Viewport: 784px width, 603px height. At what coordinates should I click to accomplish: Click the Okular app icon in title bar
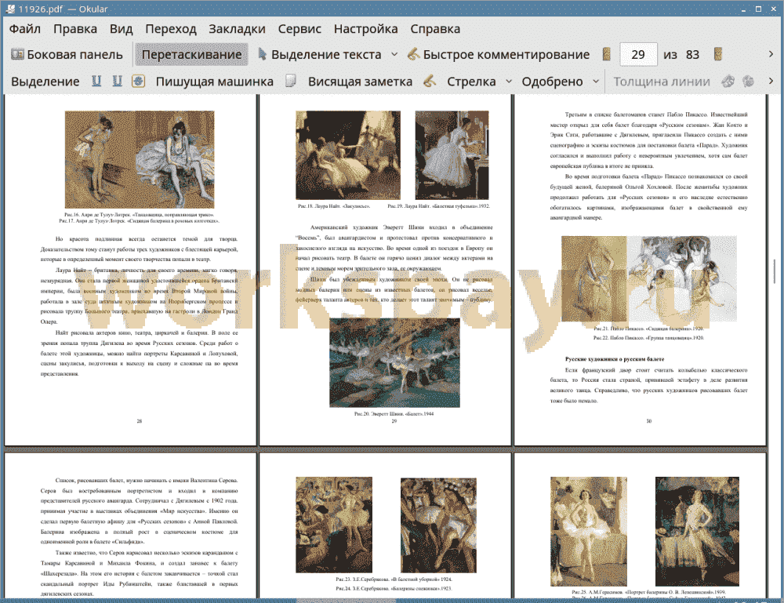9,9
